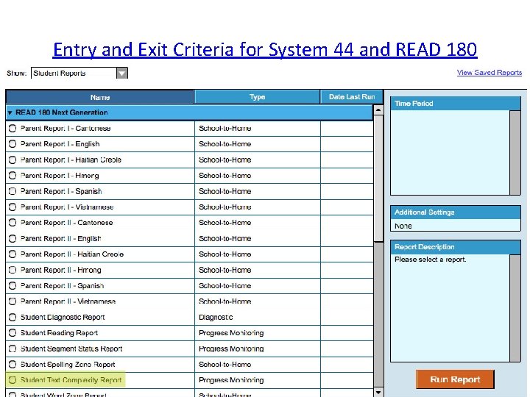Screen dimensions: 530x397
Task: Sort by the Type column header
Action: pos(257,97)
